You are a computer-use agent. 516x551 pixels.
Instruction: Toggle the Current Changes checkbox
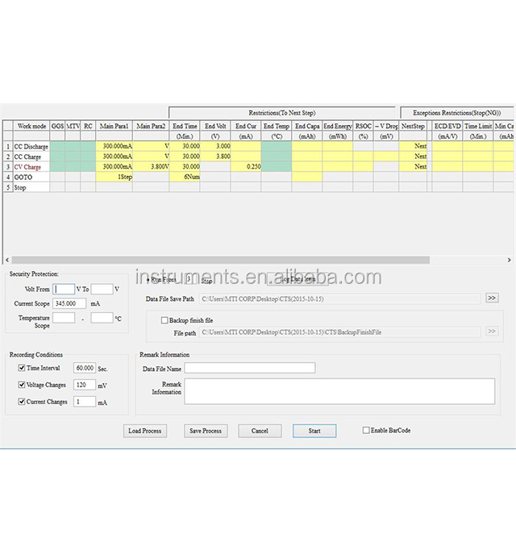pyautogui.click(x=22, y=402)
